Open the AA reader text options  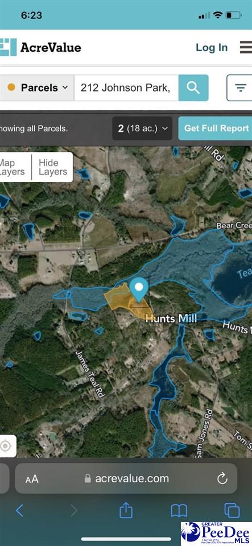(x=32, y=479)
